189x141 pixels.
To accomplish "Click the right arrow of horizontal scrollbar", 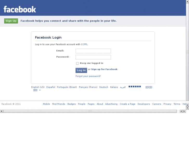I will pyautogui.click(x=184, y=111).
